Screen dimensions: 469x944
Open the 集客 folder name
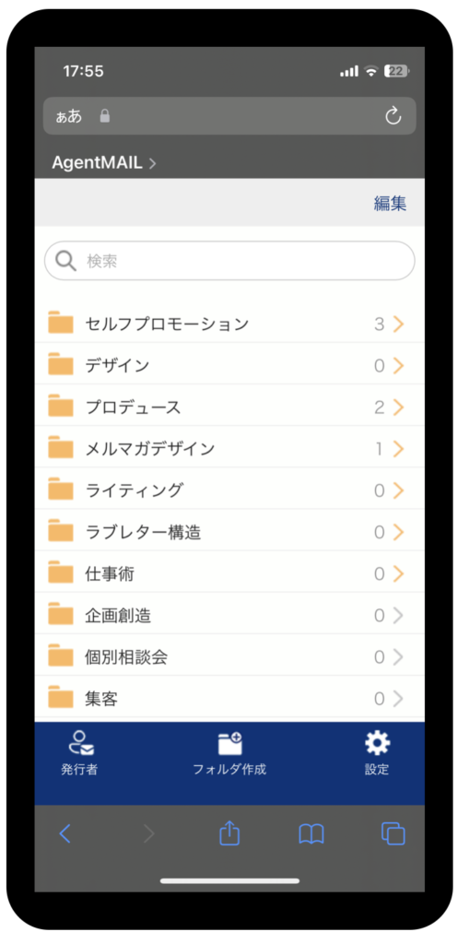tap(101, 698)
